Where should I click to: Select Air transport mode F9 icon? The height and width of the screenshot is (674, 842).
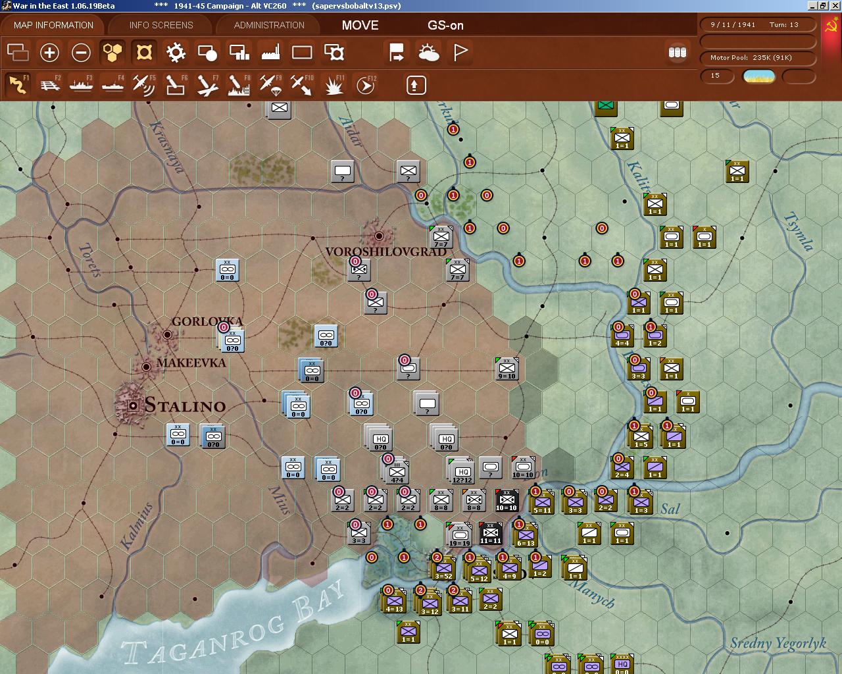point(270,84)
